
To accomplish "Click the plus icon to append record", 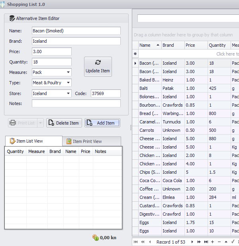I will pos(212,242).
